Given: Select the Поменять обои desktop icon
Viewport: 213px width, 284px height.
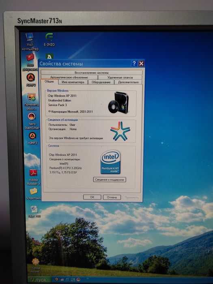Looking at the screenshot, I should (x=32, y=101).
